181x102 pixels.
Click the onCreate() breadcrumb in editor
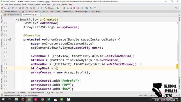[x=49, y=20]
